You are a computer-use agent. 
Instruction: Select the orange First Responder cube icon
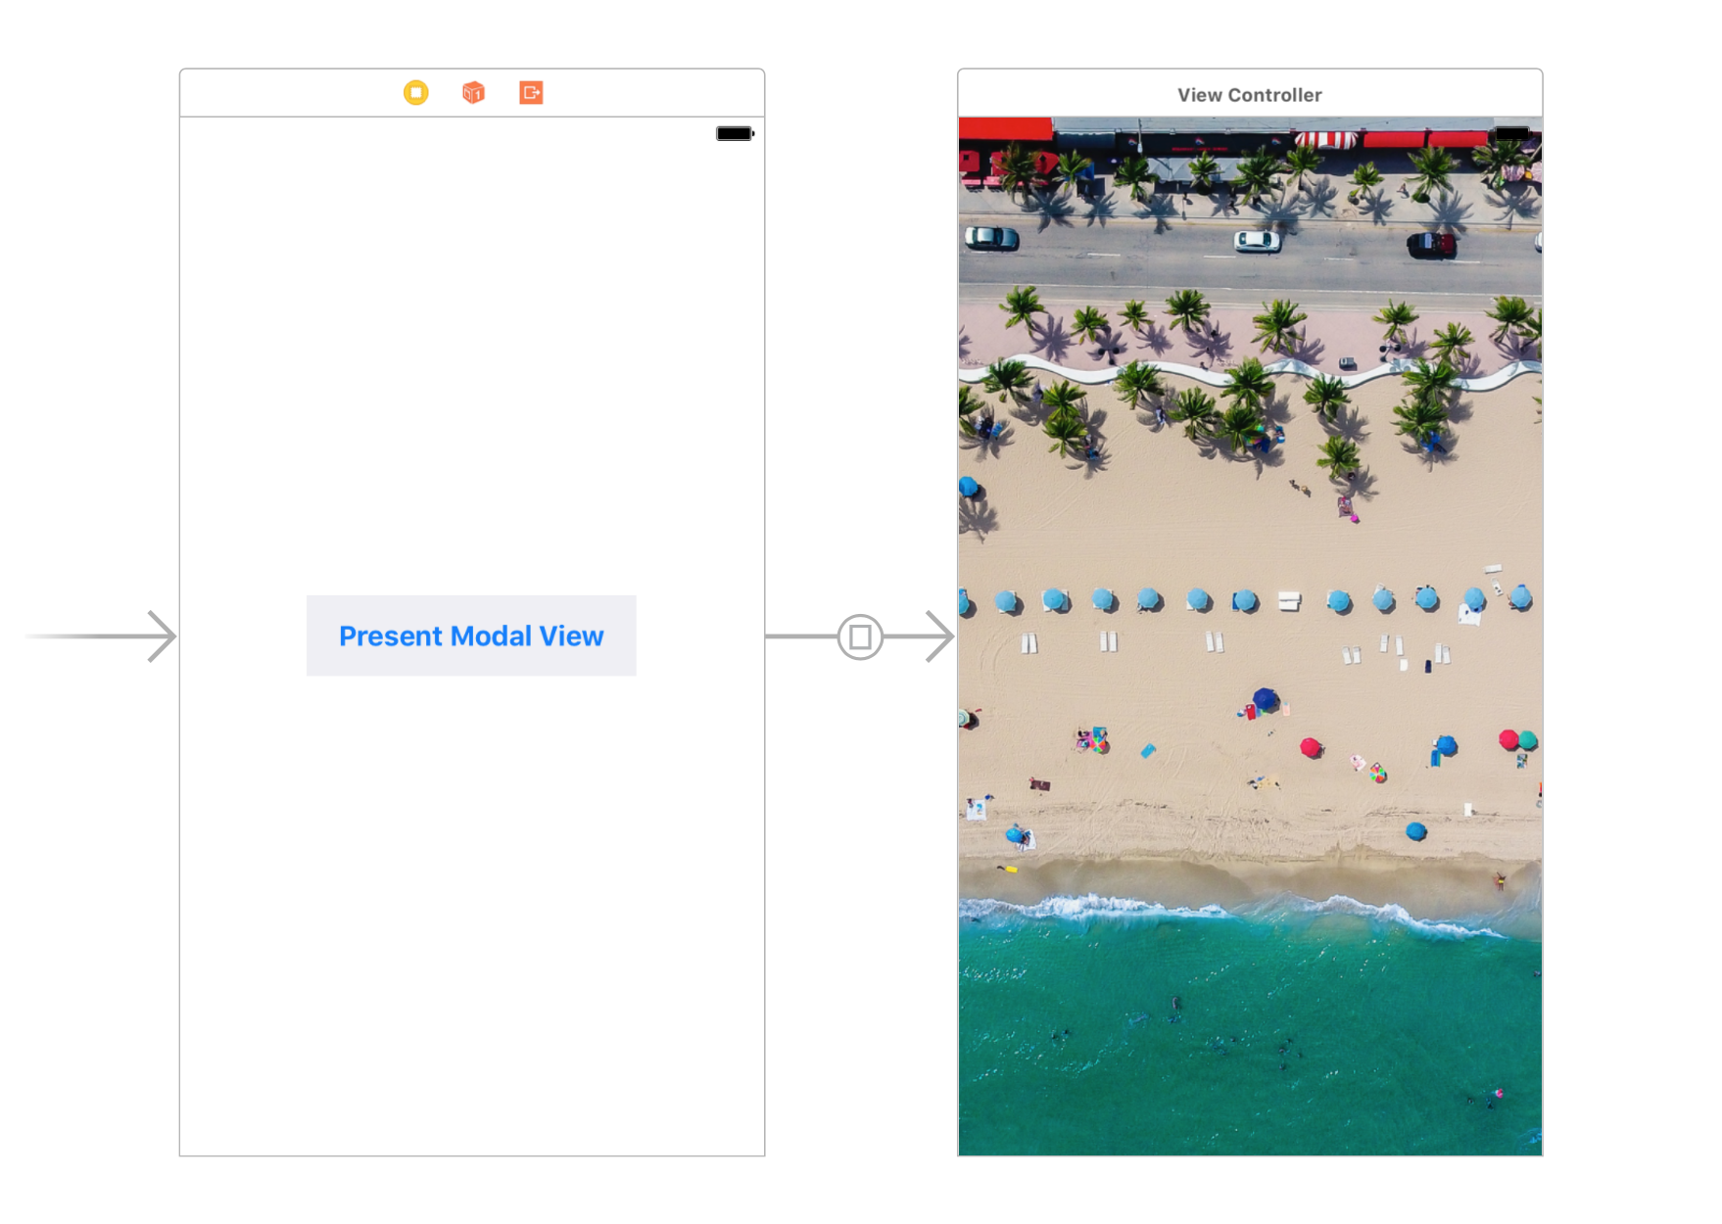(473, 93)
